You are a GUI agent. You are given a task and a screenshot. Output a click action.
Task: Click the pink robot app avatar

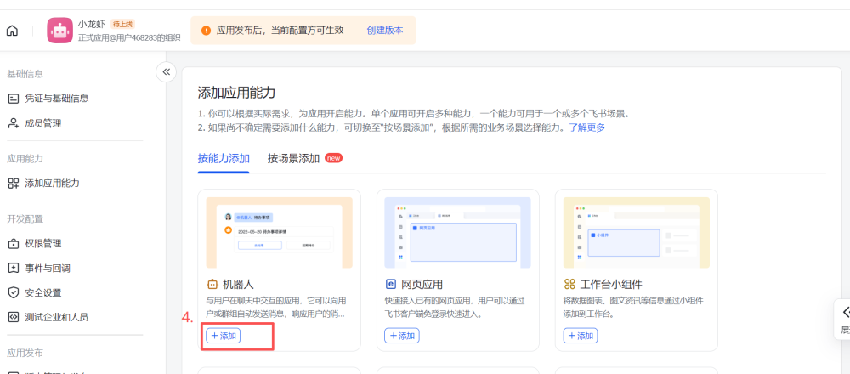click(x=59, y=31)
